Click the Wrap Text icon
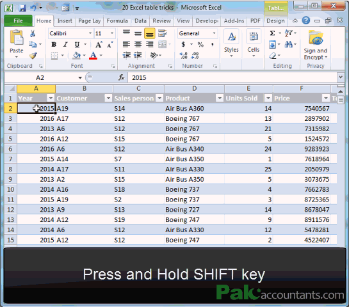This screenshot has width=349, height=307. [x=162, y=33]
